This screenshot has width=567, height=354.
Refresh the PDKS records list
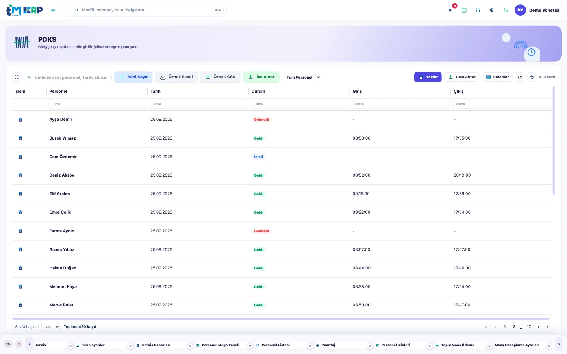click(520, 77)
